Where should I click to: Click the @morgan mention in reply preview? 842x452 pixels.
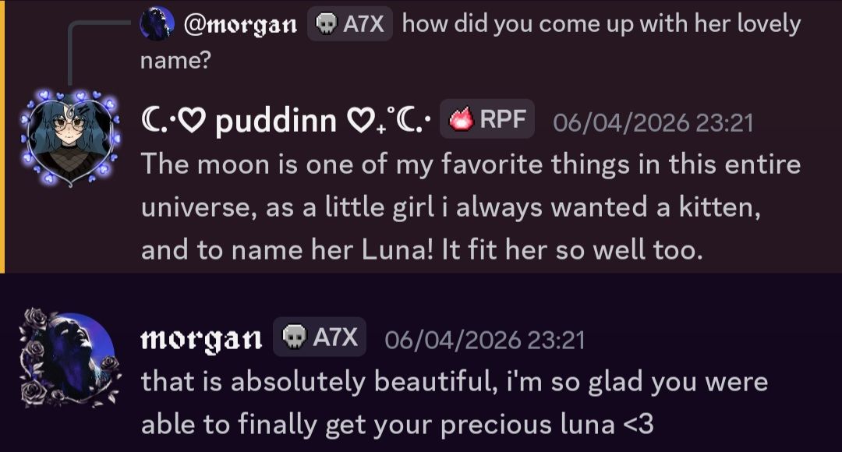[x=240, y=25]
